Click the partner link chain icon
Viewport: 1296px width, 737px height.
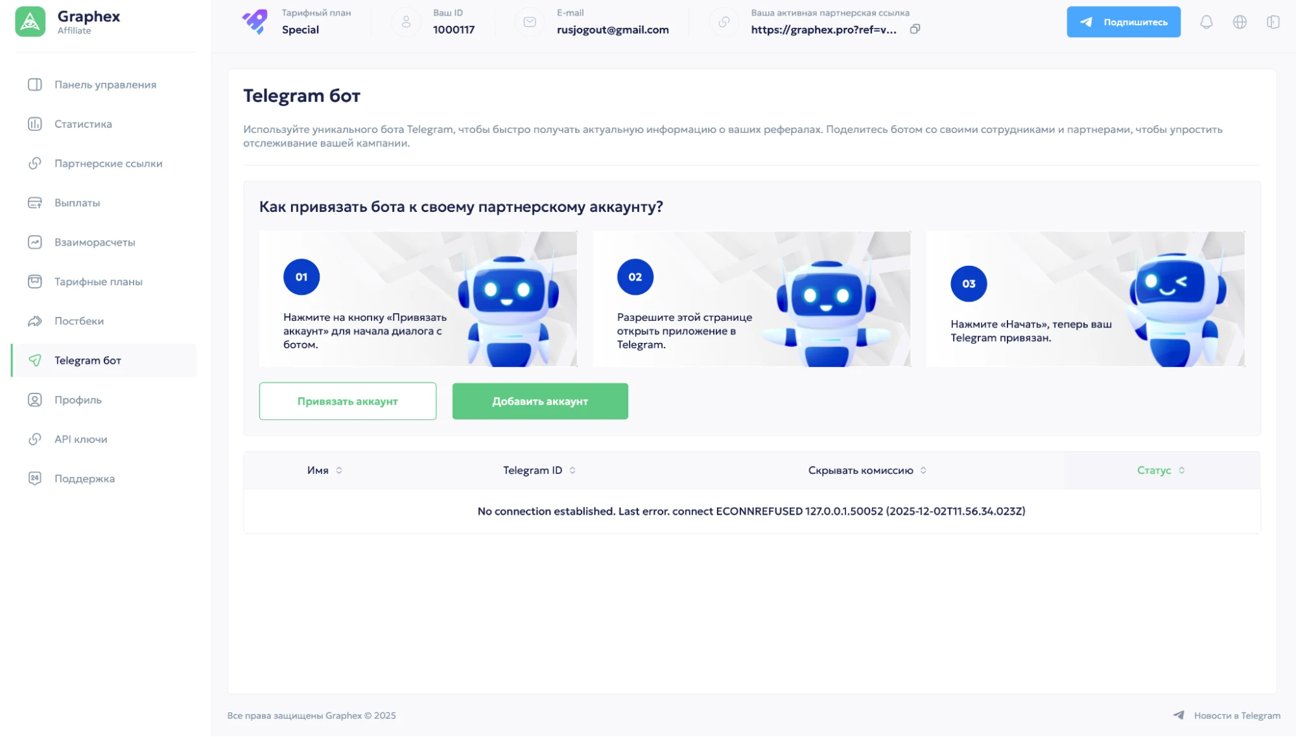[724, 22]
